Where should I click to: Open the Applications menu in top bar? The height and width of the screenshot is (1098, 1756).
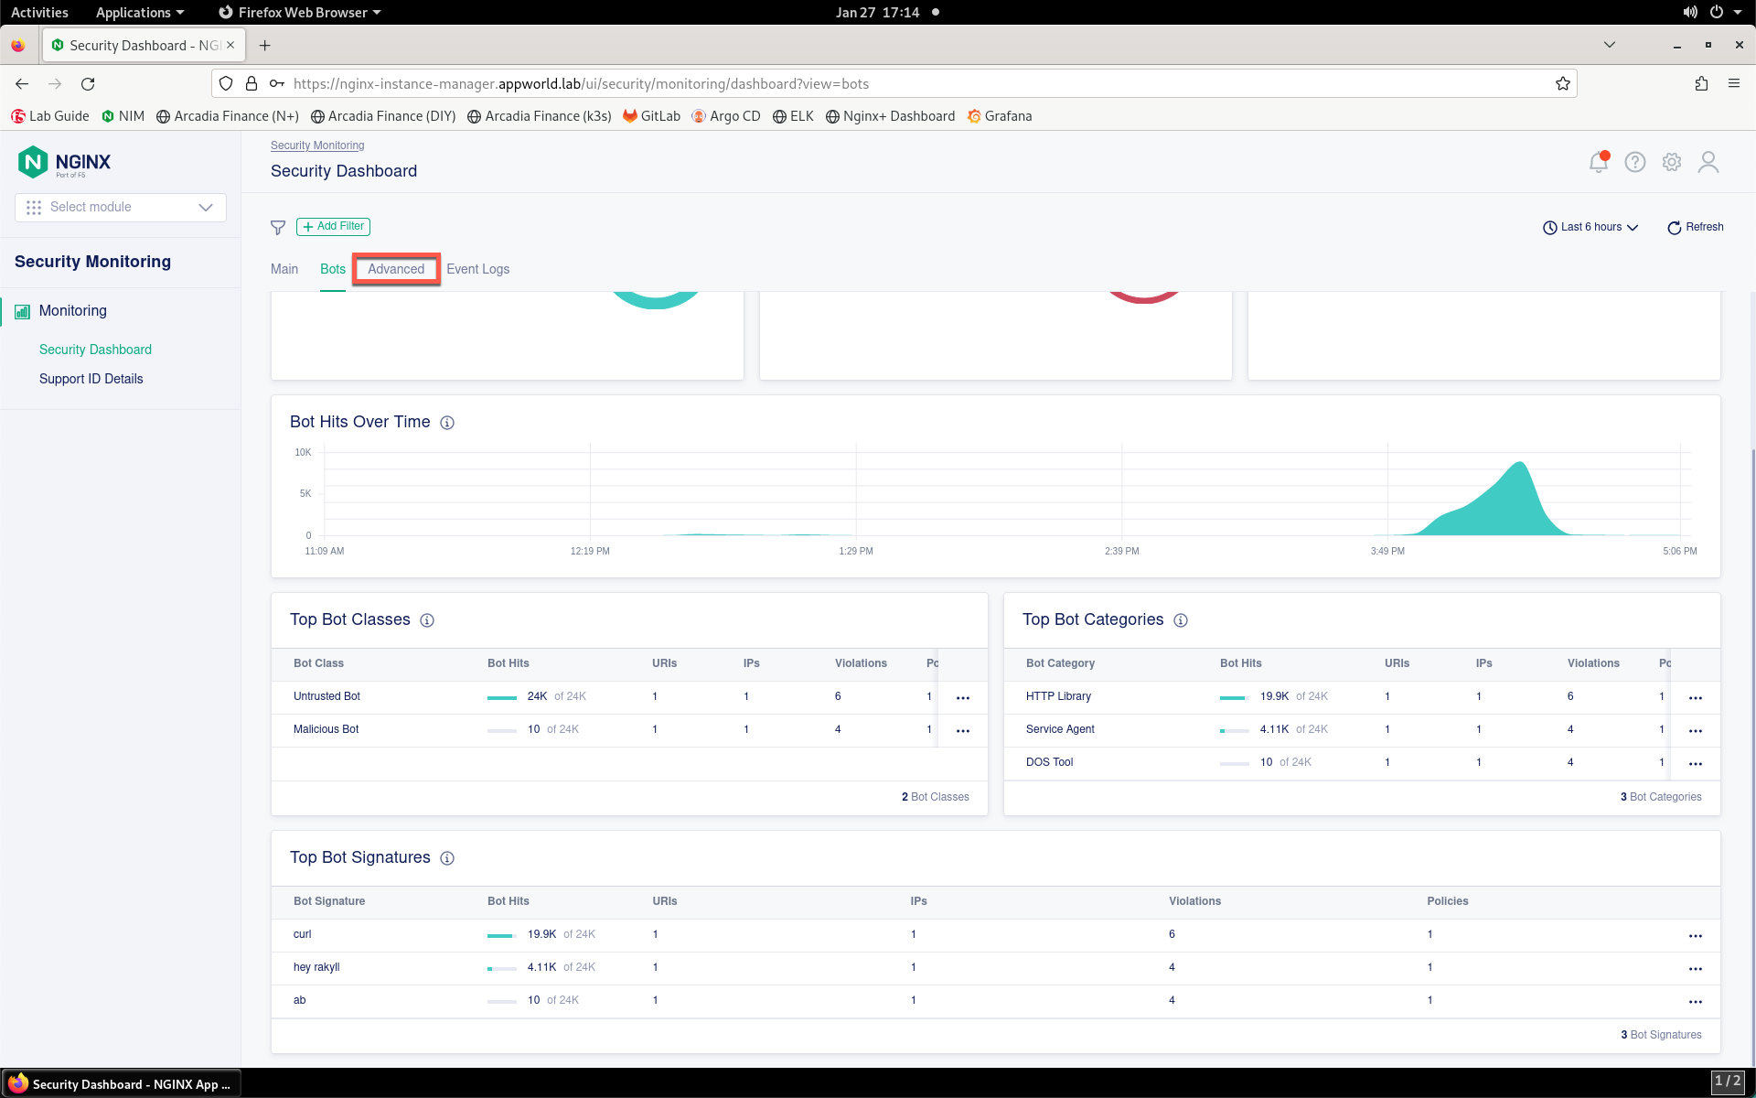click(140, 12)
